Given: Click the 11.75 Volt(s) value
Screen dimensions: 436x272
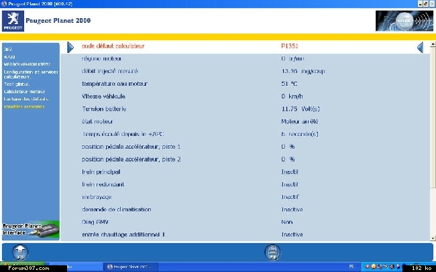Looking at the screenshot, I should click(x=301, y=109).
